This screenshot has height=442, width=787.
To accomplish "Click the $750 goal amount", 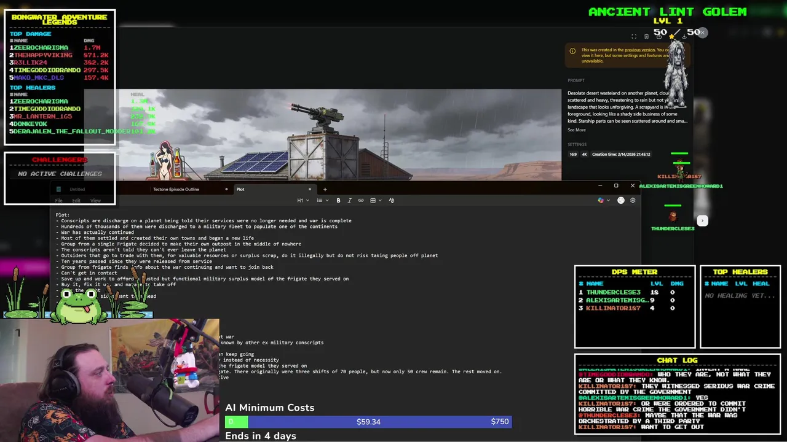I will click(x=500, y=422).
